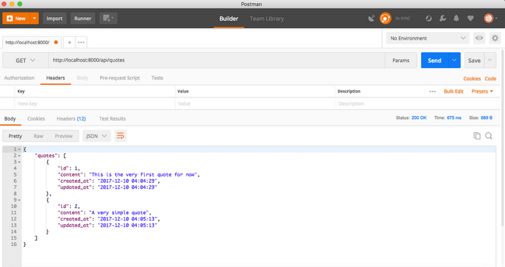
Task: Click the Code link
Action: (x=490, y=79)
